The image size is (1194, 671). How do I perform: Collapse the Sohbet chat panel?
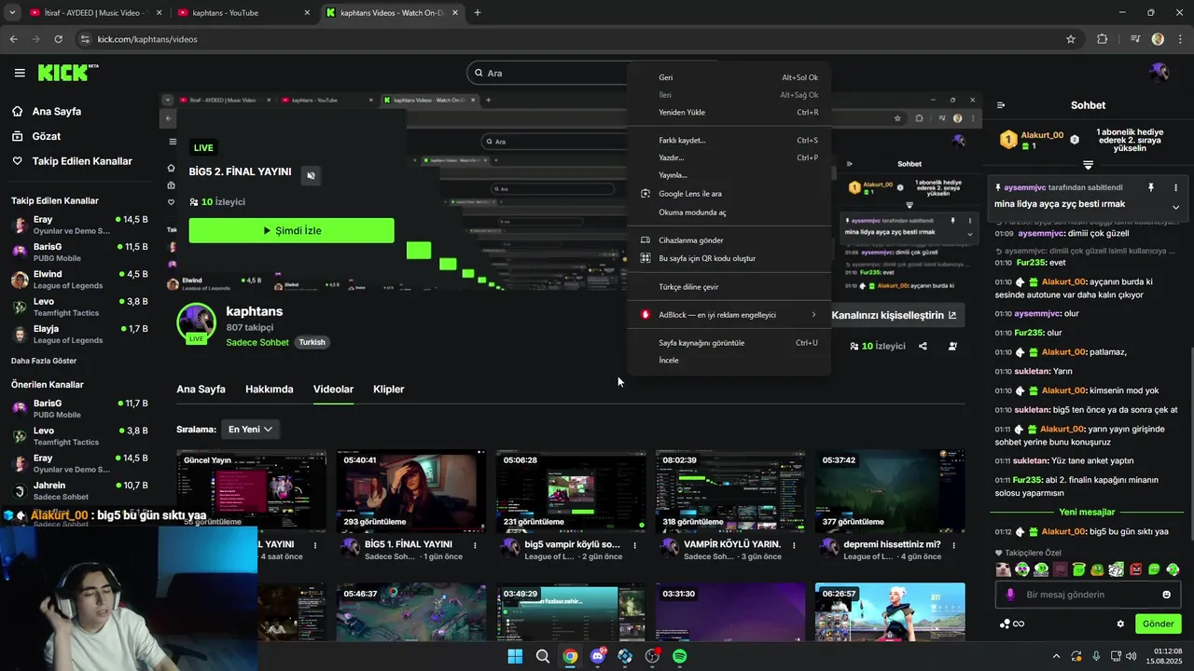(1000, 105)
